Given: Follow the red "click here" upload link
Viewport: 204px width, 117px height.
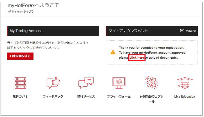Looking at the screenshot, I should [x=137, y=58].
